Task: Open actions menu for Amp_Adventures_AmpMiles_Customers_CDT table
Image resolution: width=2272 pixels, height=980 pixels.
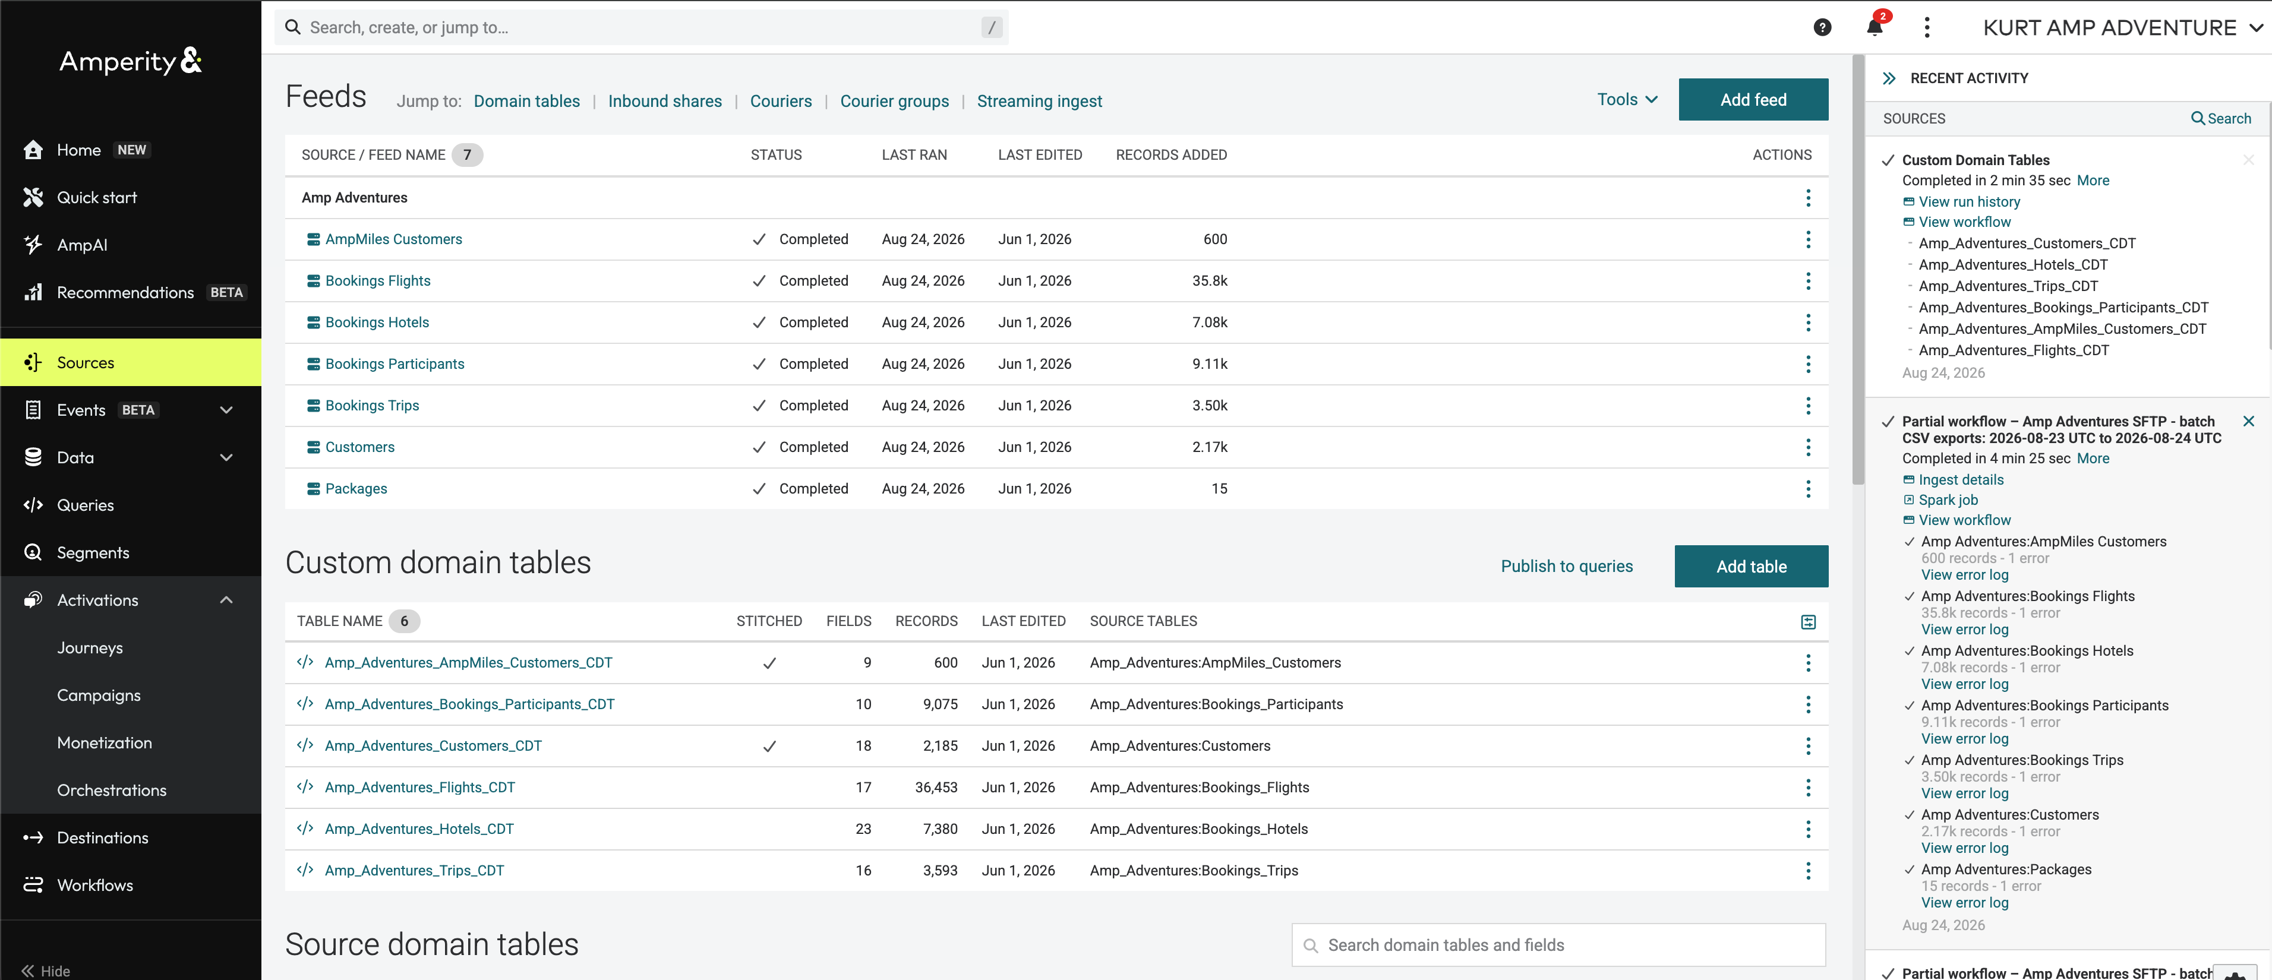Action: [x=1808, y=663]
